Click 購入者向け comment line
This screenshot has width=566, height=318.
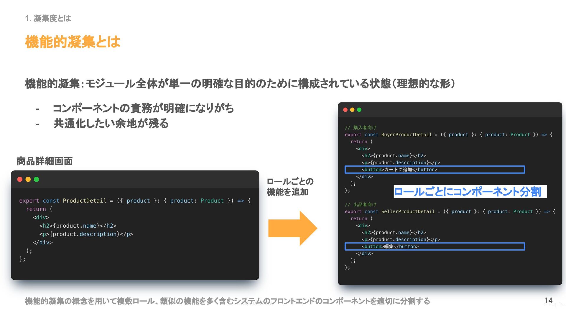[361, 127]
